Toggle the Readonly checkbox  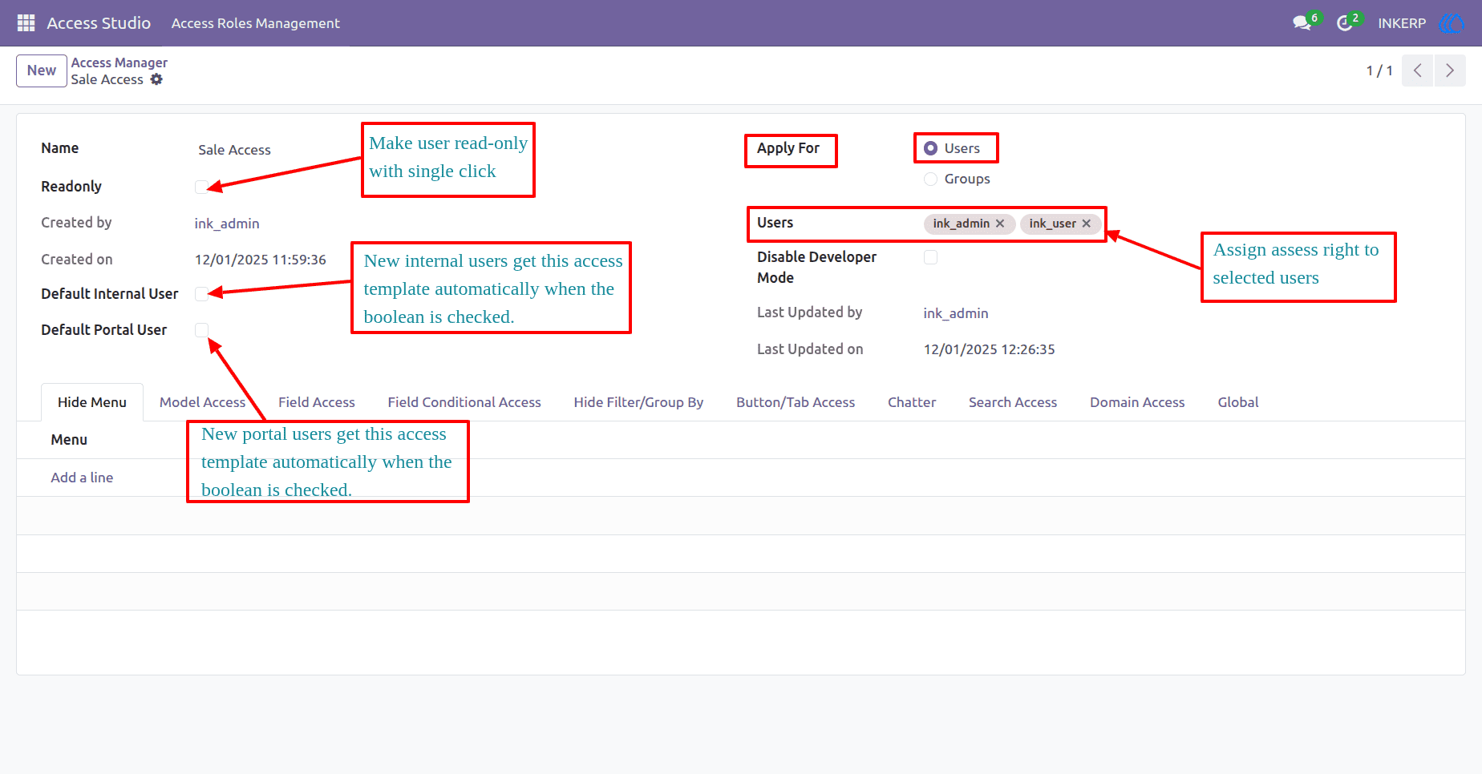click(201, 187)
